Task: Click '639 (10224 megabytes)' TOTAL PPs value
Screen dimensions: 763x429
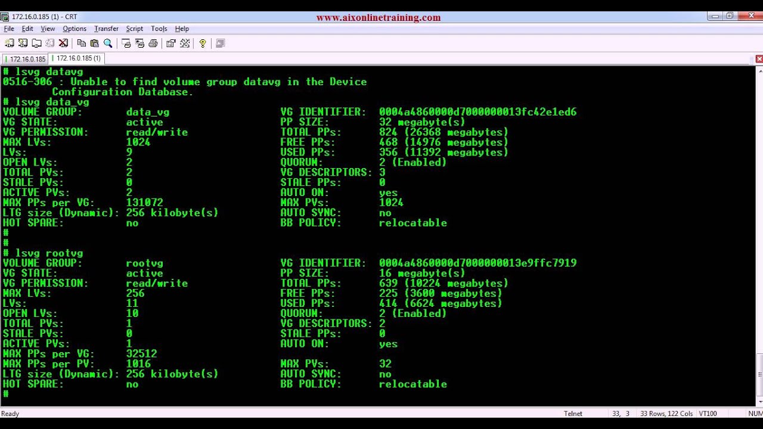Action: point(443,284)
